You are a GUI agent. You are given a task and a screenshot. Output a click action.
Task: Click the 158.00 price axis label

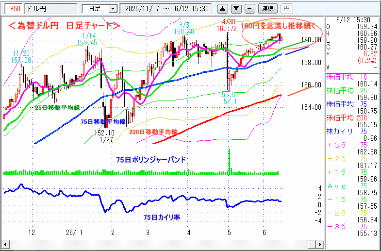coord(311,63)
